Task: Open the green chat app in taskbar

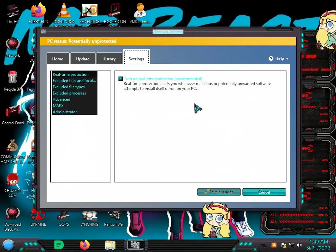Action: [59, 245]
